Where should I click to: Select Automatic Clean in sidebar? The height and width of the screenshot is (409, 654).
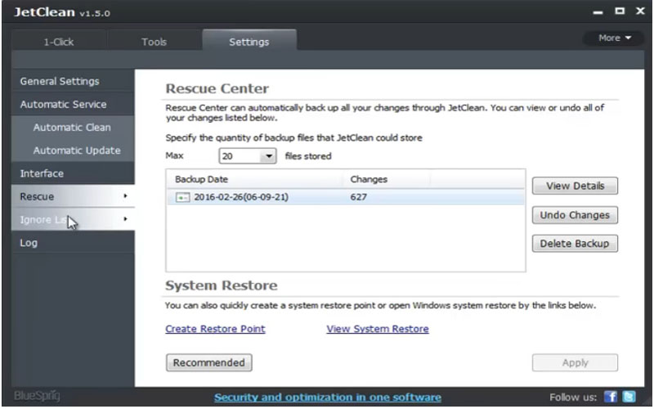pyautogui.click(x=73, y=128)
